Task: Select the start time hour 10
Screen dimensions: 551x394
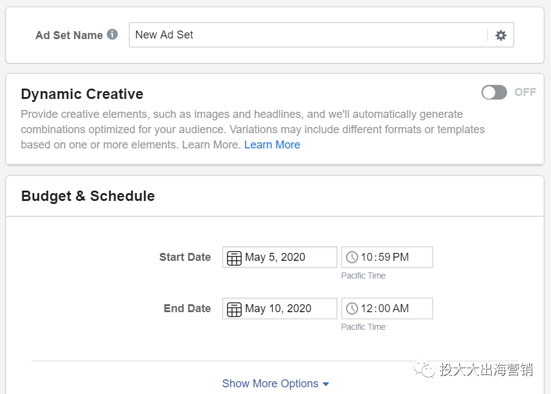Action: pos(366,257)
